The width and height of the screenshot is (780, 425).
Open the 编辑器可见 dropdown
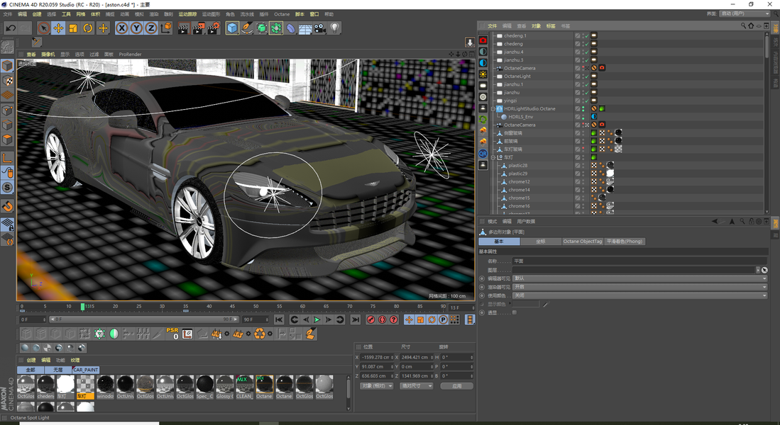[640, 278]
